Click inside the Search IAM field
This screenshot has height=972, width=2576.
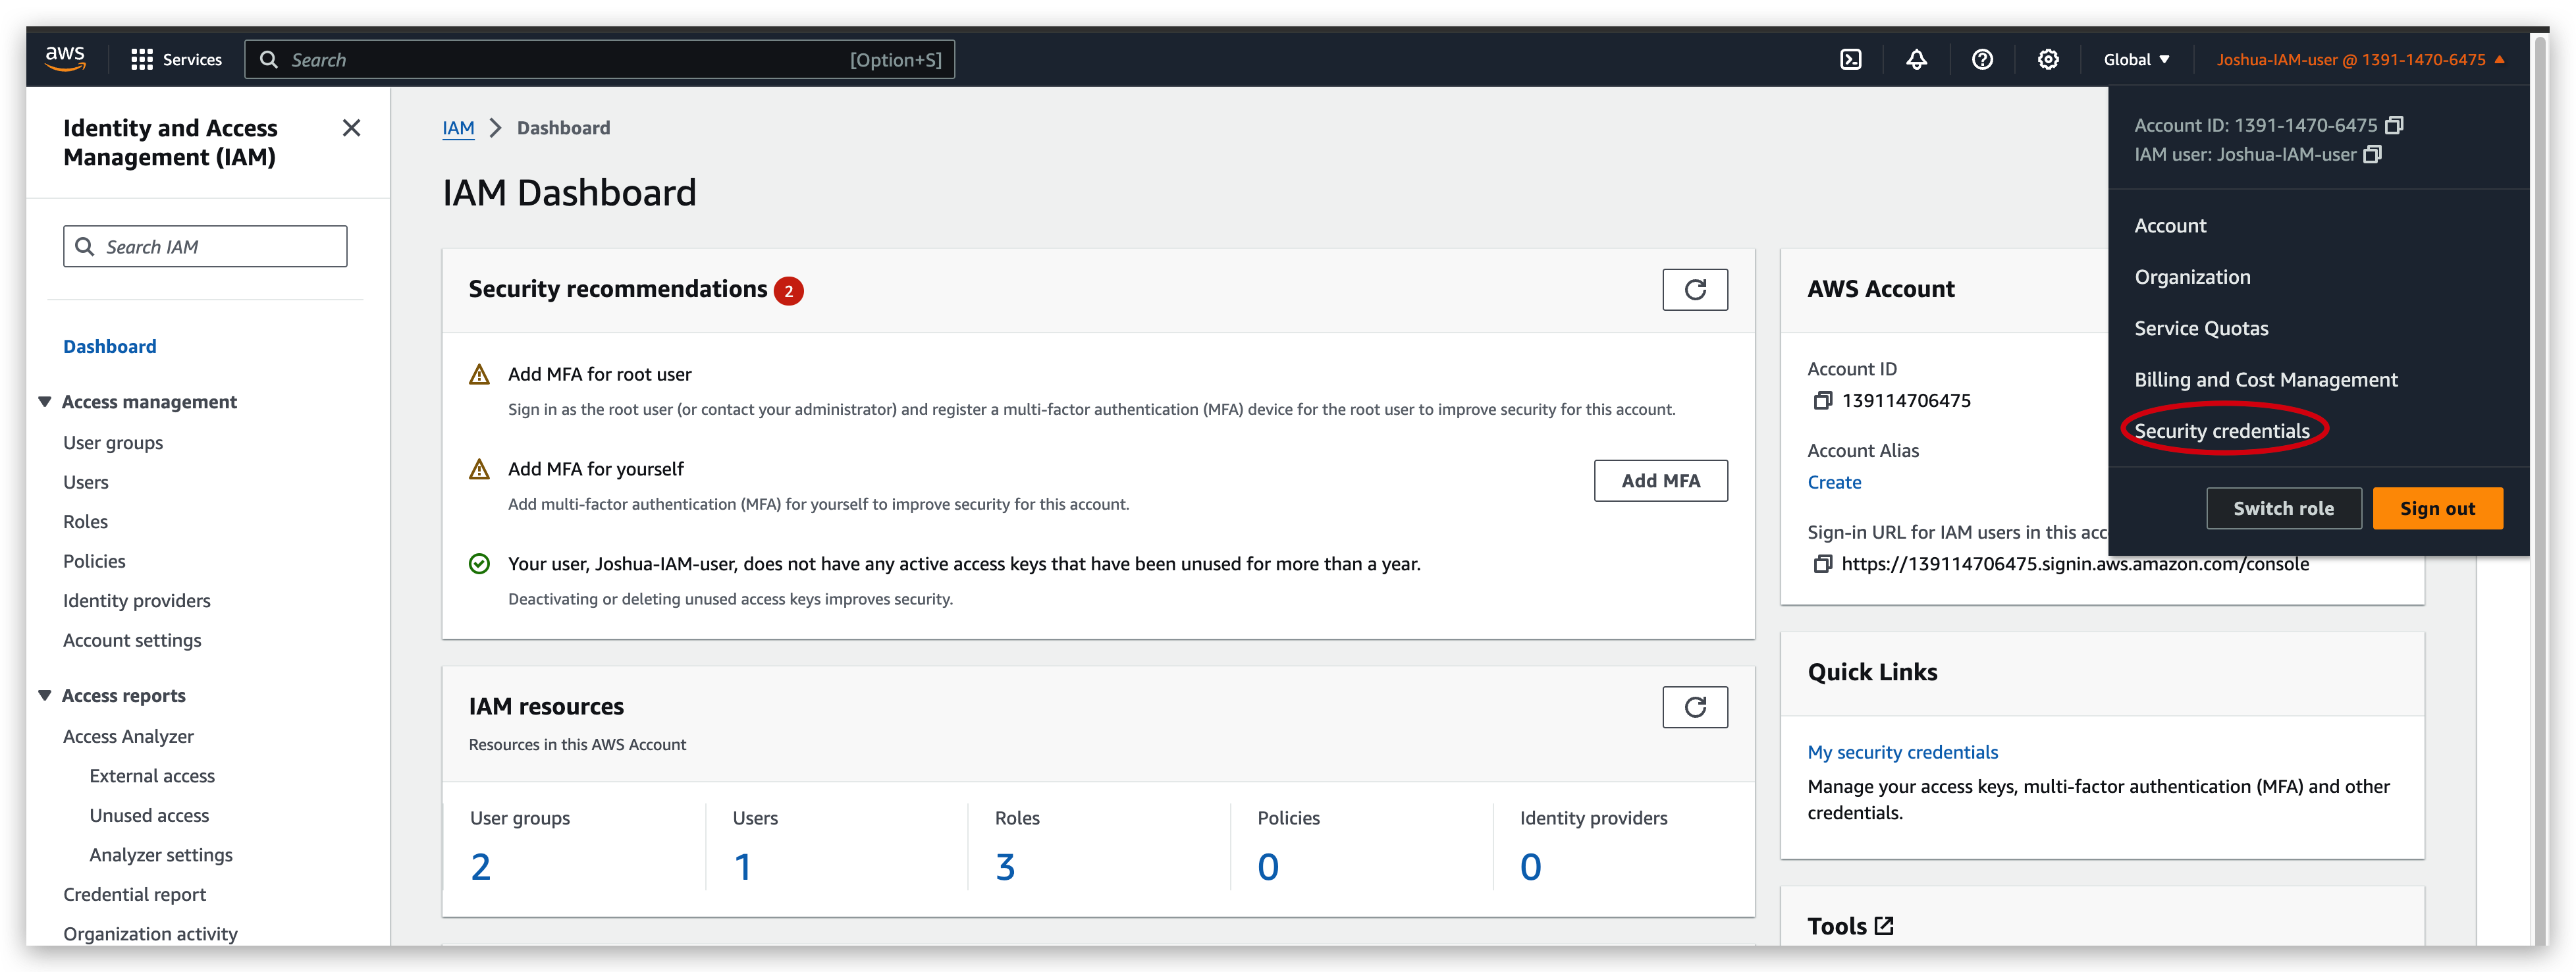tap(205, 246)
